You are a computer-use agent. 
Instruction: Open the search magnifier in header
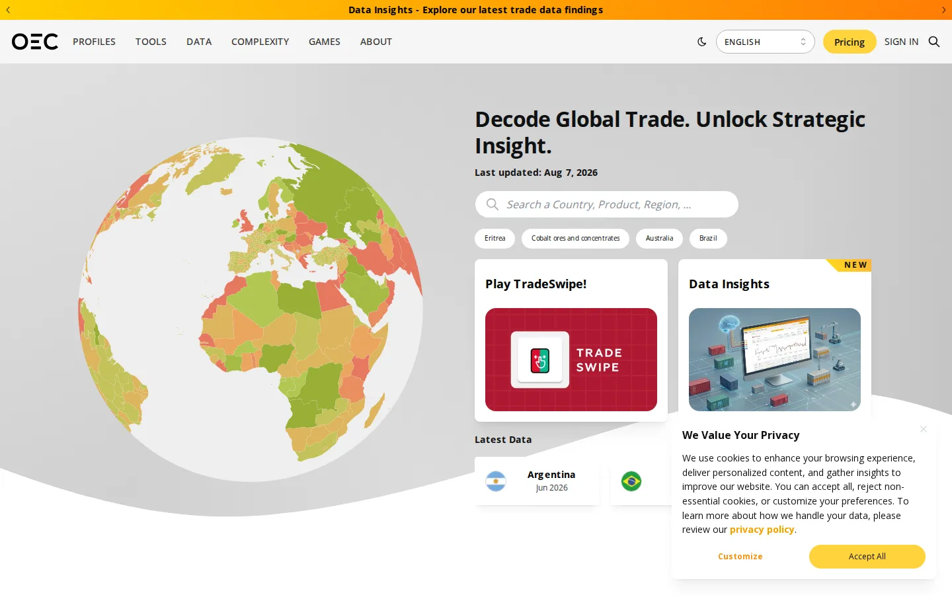934,42
